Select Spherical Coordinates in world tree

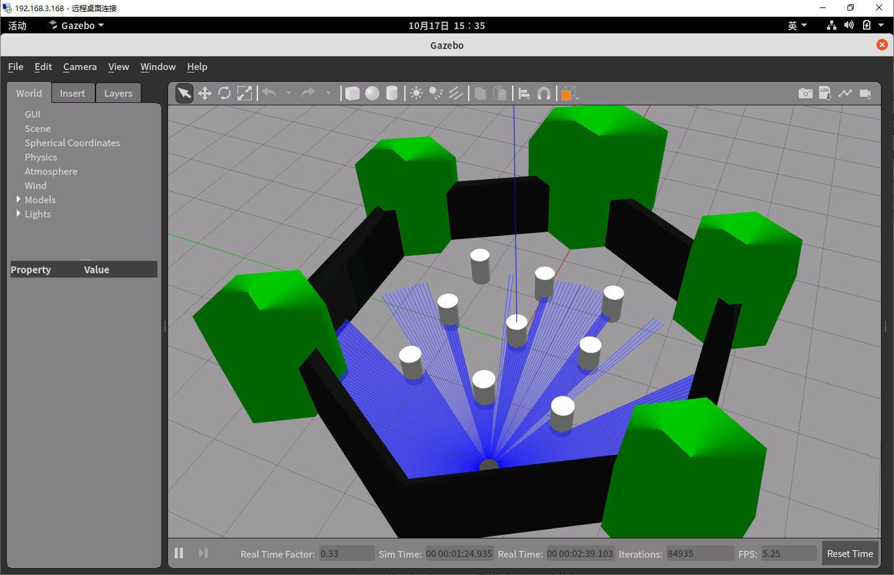pos(73,143)
